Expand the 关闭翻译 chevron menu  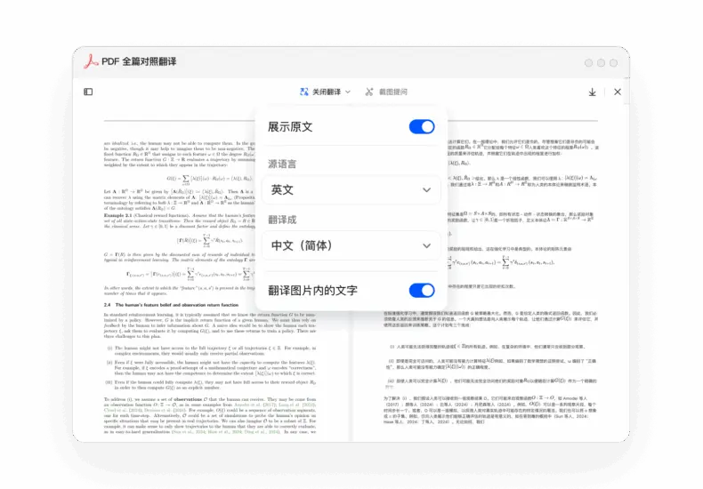348,92
